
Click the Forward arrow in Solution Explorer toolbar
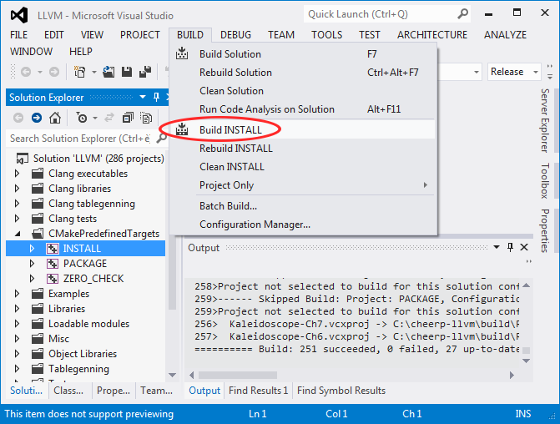37,118
